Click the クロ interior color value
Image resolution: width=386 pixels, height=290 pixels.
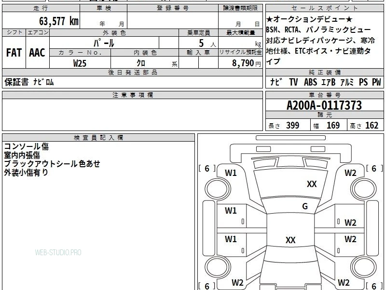141,63
